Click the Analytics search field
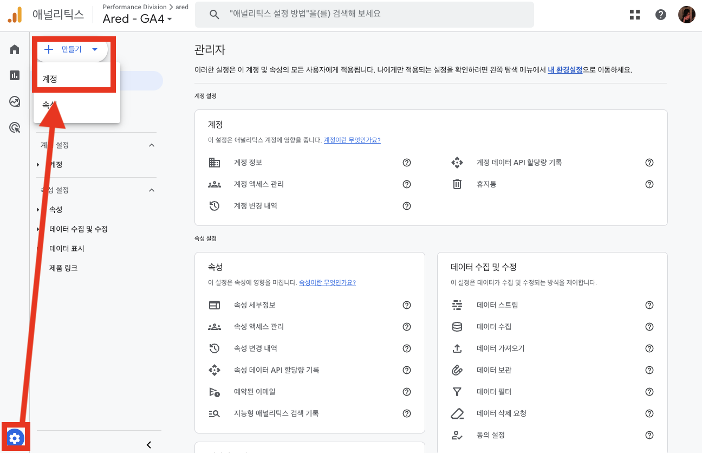This screenshot has width=702, height=453. coord(364,15)
